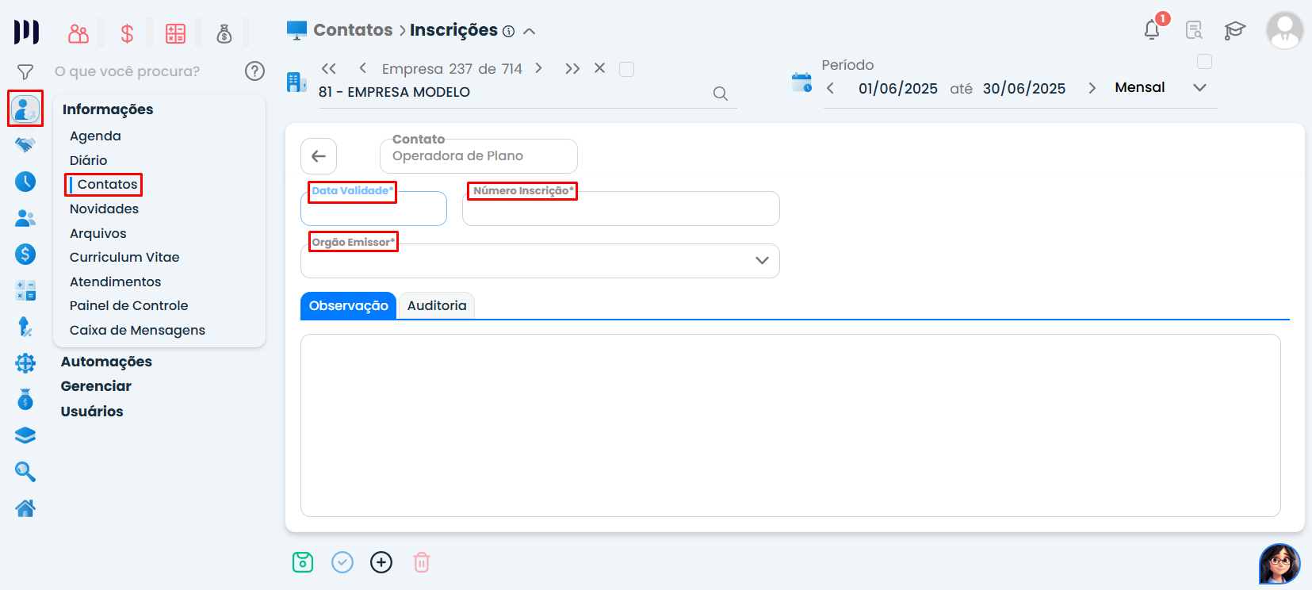Open the notifications bell
The width and height of the screenshot is (1312, 590).
click(x=1152, y=30)
